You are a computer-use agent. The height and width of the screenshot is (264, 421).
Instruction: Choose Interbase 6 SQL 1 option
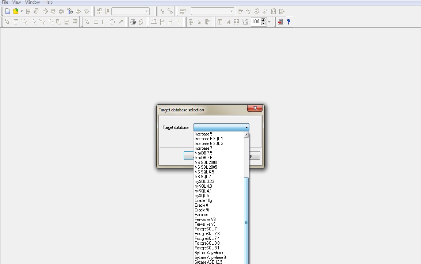pyautogui.click(x=219, y=139)
